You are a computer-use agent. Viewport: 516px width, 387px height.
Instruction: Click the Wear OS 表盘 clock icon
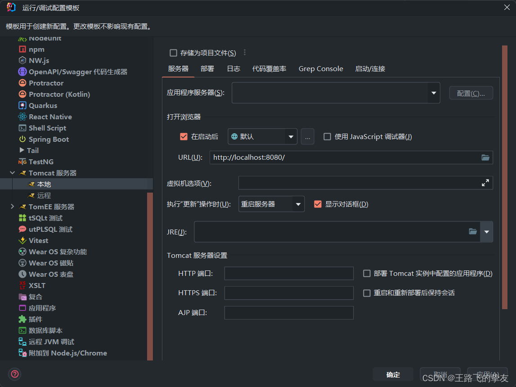[22, 274]
